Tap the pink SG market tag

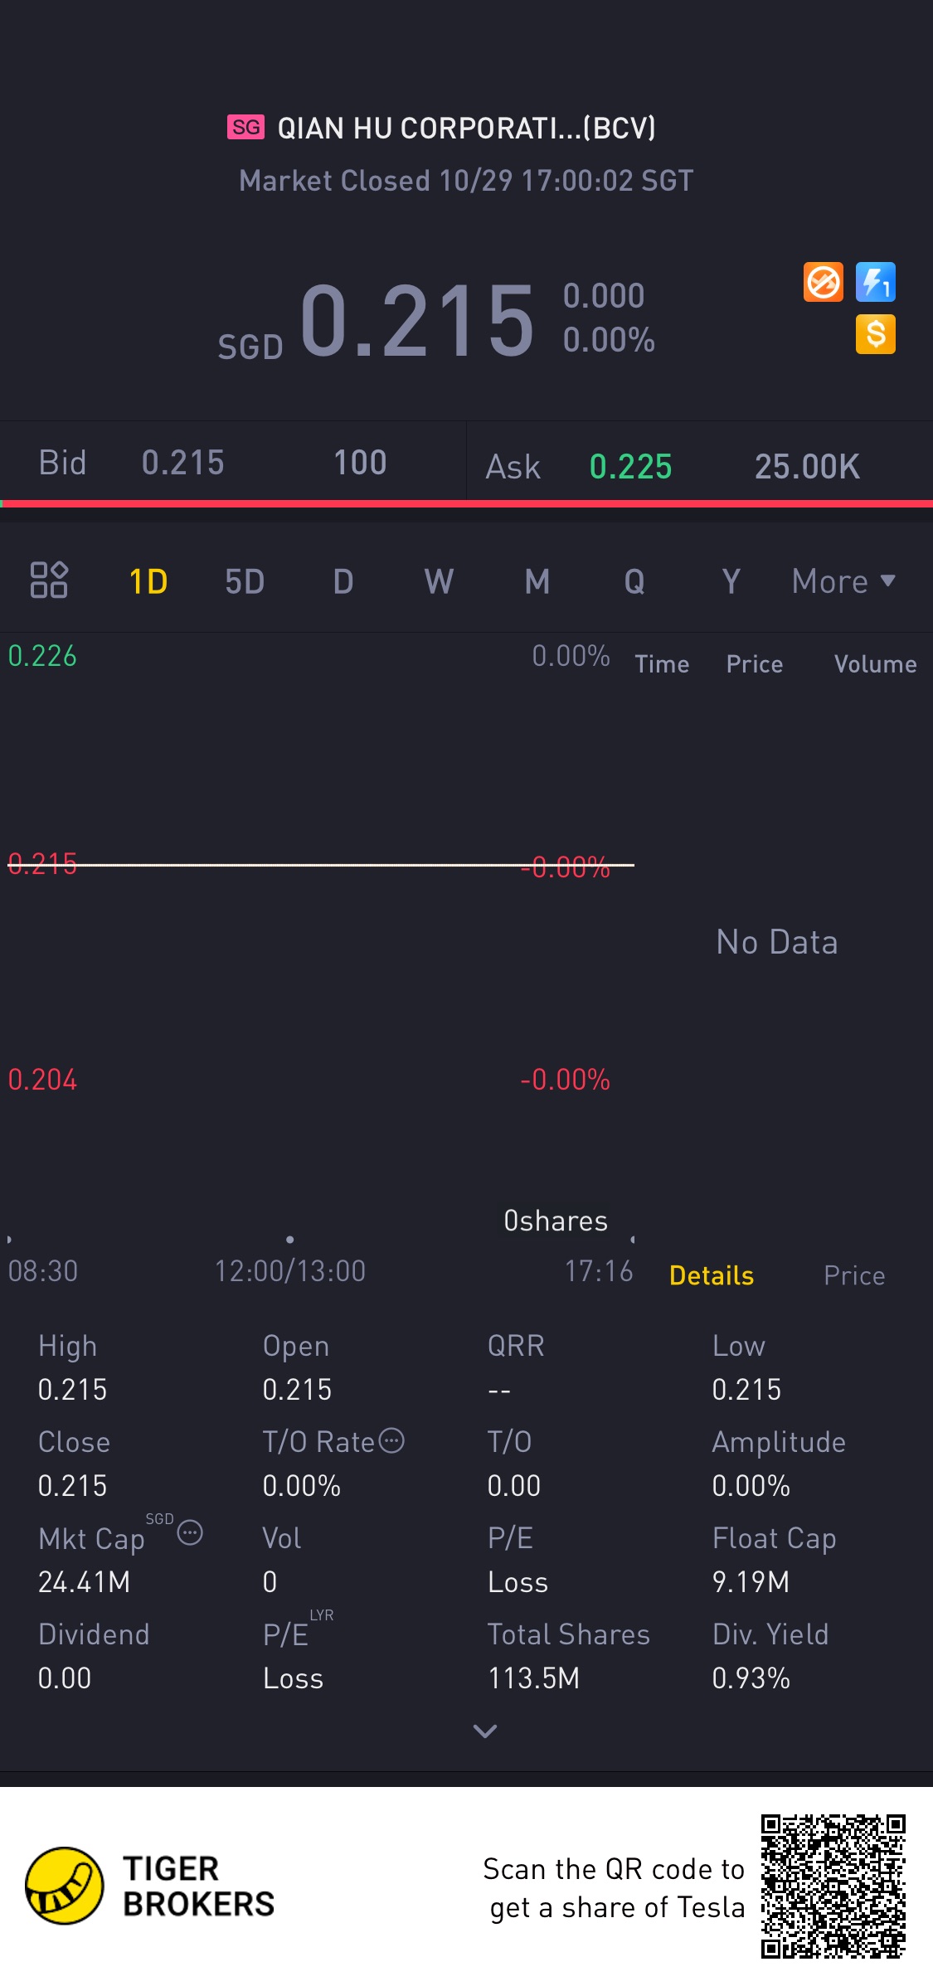click(245, 127)
